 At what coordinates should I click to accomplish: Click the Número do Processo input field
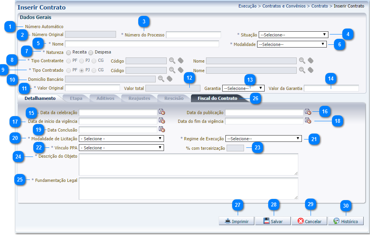pos(193,35)
